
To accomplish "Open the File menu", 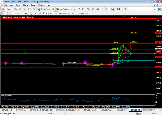I will (6, 5).
